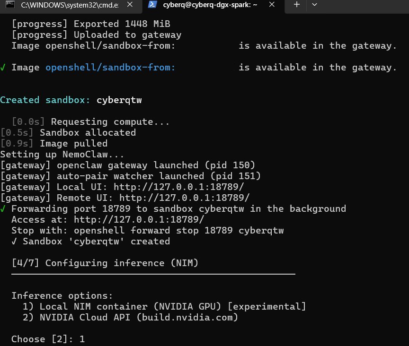The image size is (409, 346).
Task: Expand the new tab profile dropdown chevron
Action: (x=314, y=5)
